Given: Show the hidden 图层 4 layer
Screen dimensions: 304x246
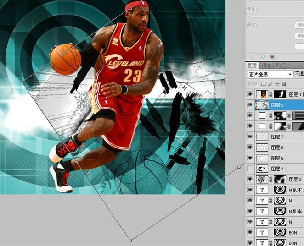Looking at the screenshot, I should pos(250,169).
